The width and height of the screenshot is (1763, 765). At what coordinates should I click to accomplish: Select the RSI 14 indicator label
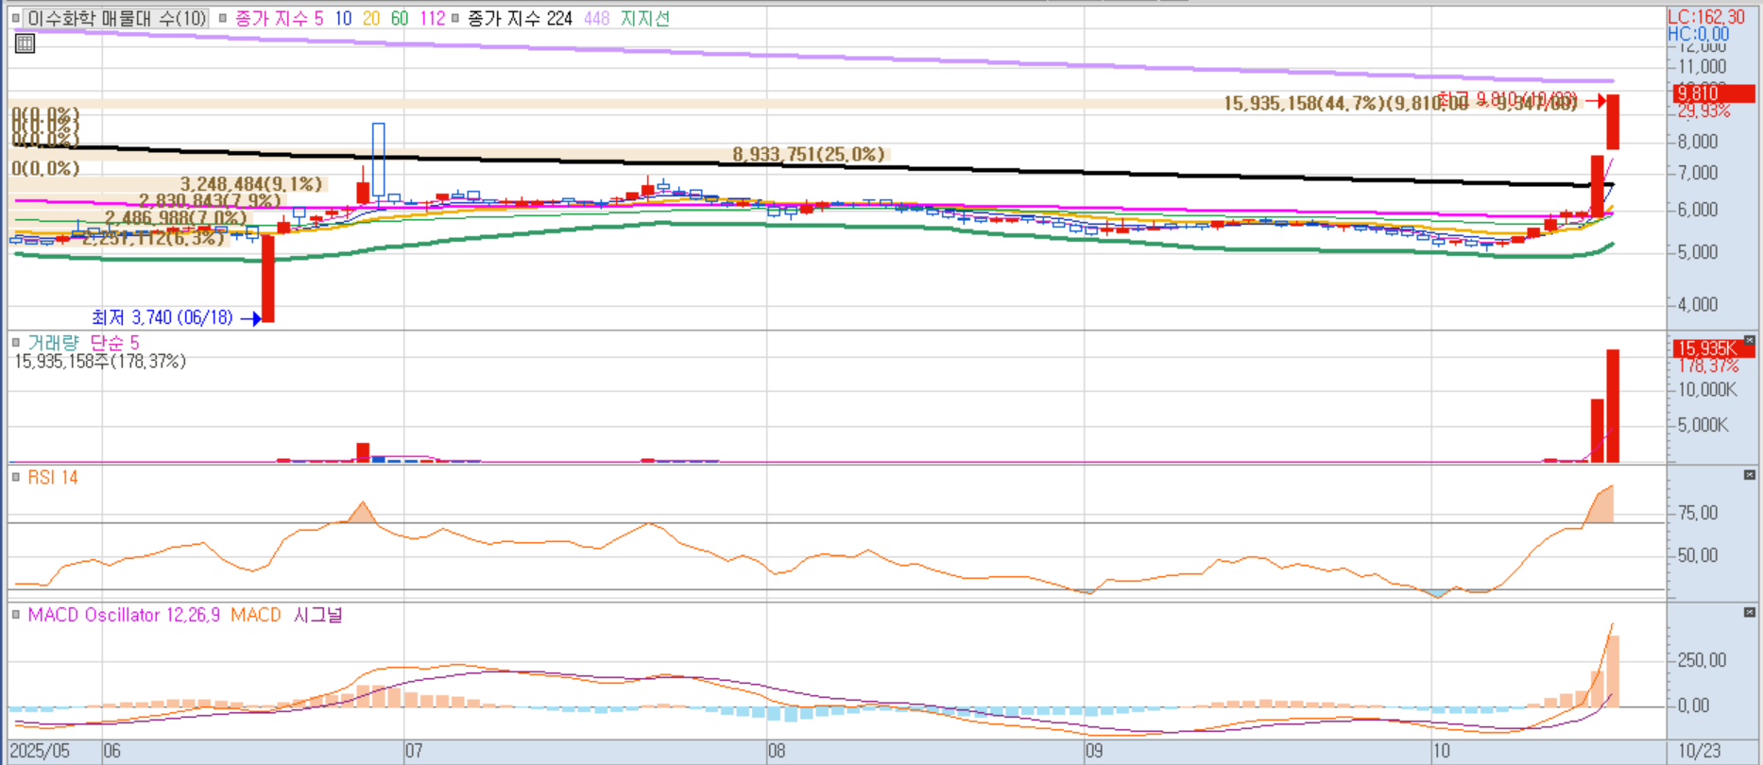click(x=53, y=477)
